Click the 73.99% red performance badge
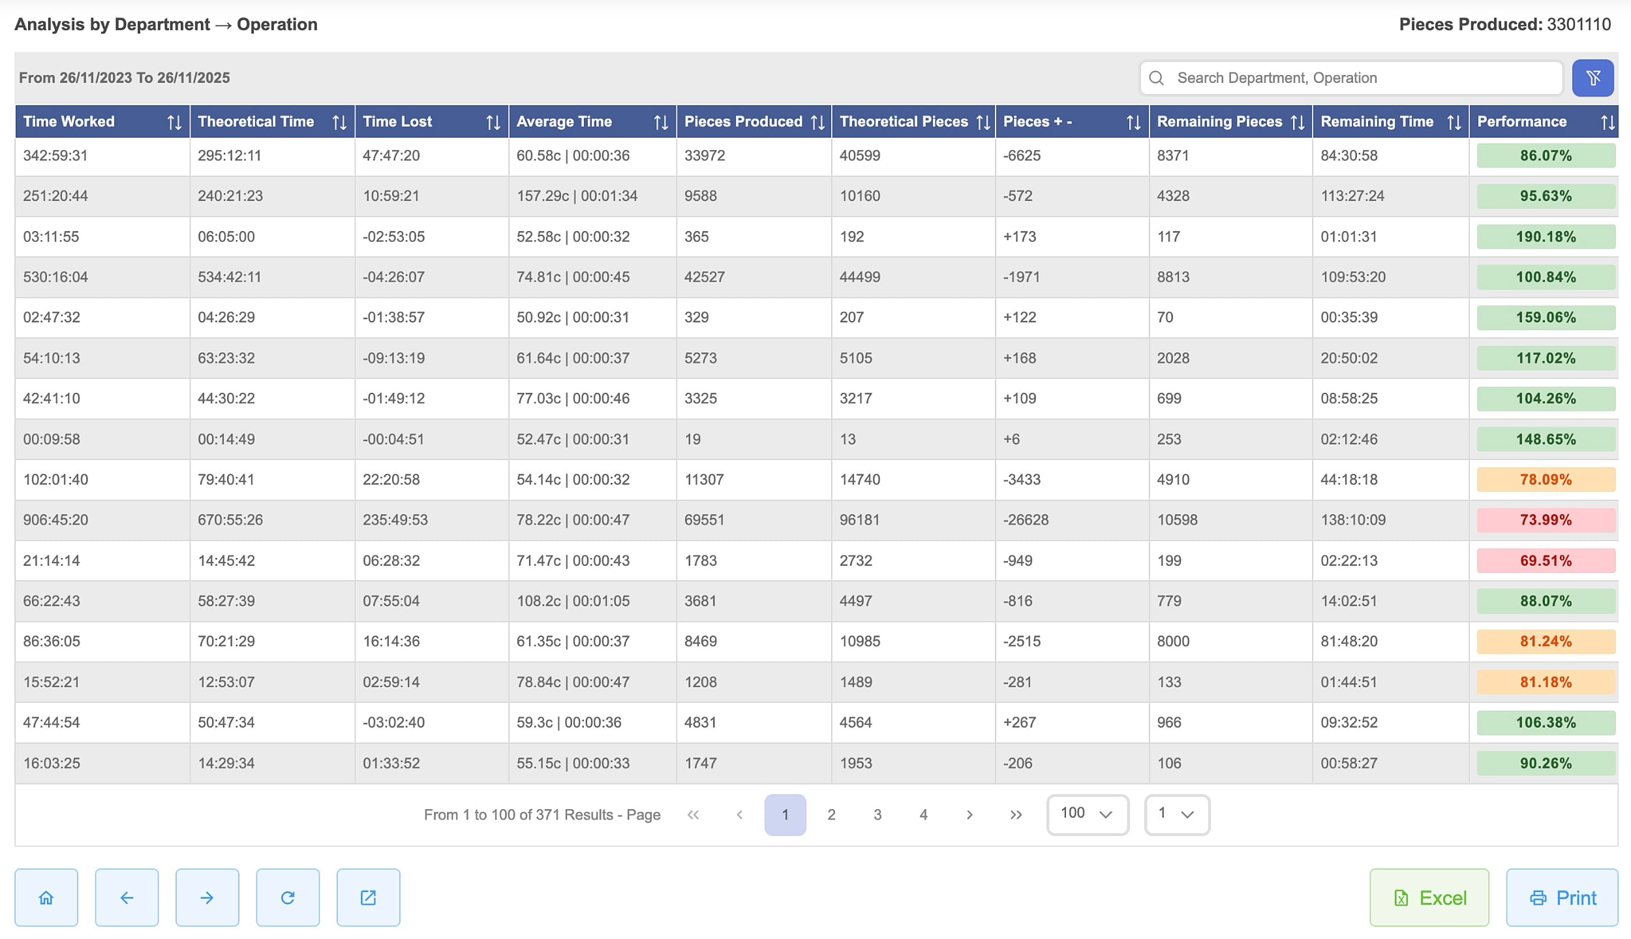The width and height of the screenshot is (1631, 939). pyautogui.click(x=1546, y=520)
